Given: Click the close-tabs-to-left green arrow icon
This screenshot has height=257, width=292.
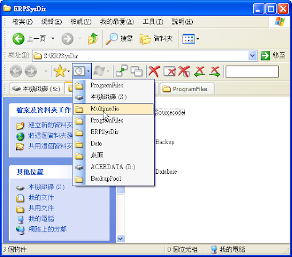Looking at the screenshot, I should 200,72.
